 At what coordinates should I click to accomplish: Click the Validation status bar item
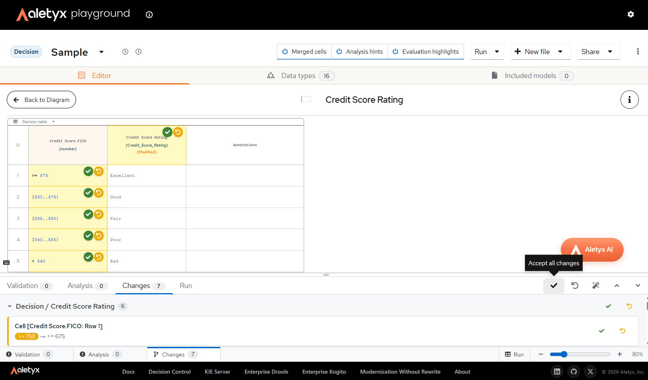pos(37,355)
